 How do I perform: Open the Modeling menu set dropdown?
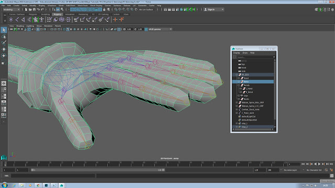point(12,9)
